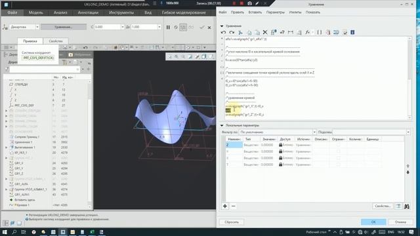
Task: Redo the edit in Equations toolbar
Action: (232, 32)
